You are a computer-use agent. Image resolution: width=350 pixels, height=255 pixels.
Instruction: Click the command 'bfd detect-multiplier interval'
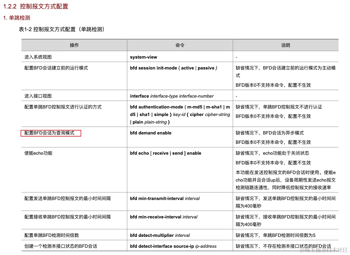[x=160, y=235]
